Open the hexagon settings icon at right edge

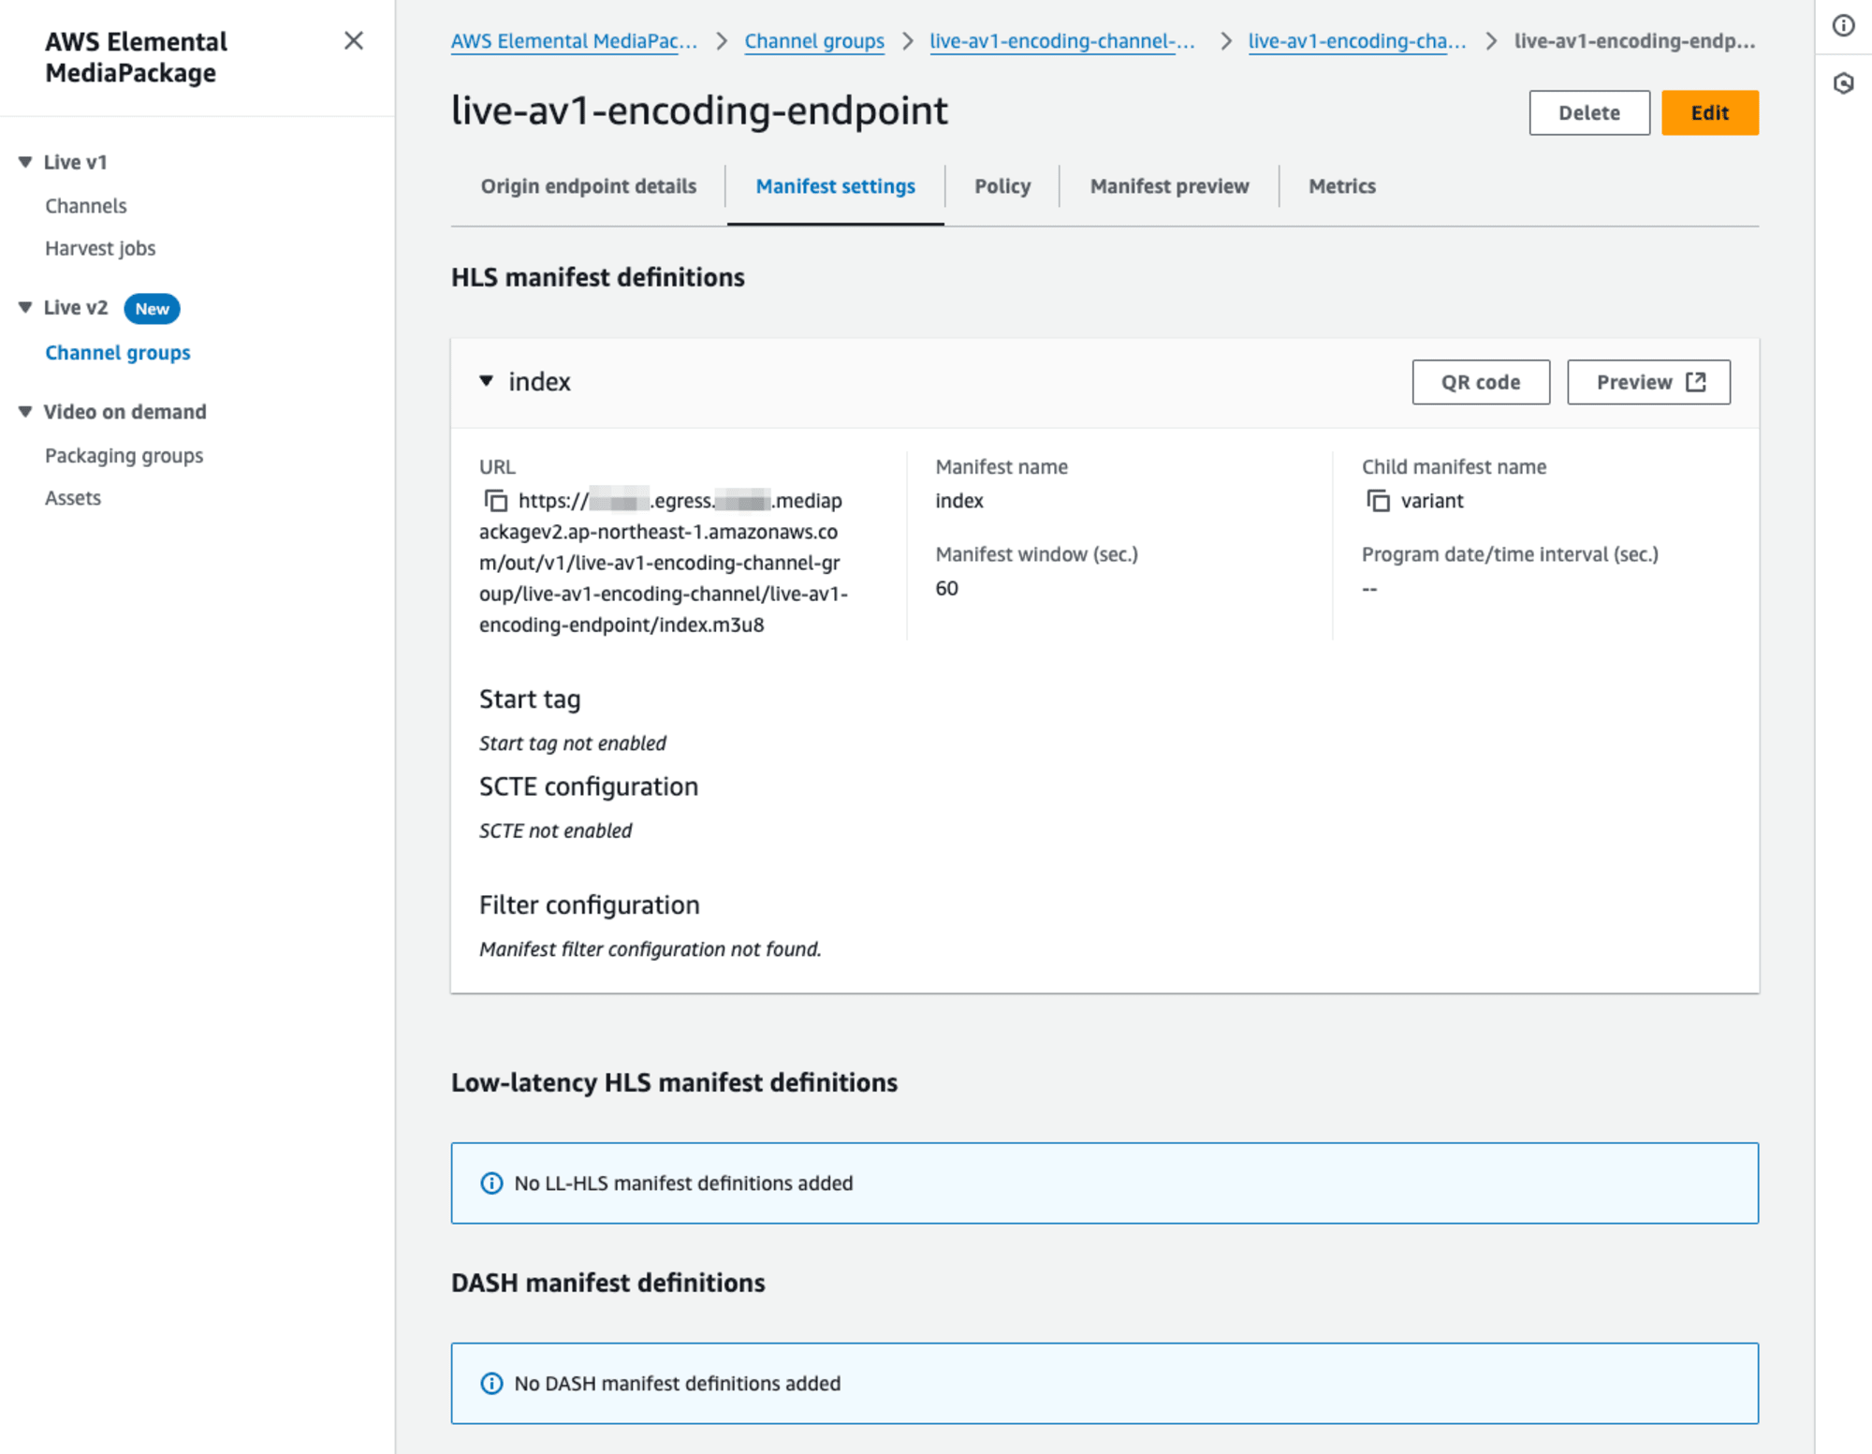click(1843, 83)
